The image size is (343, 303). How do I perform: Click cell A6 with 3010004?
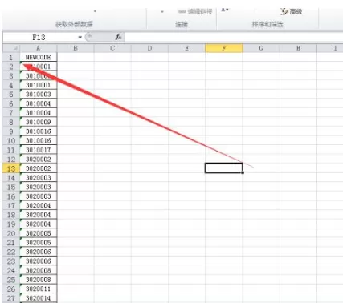pos(39,103)
